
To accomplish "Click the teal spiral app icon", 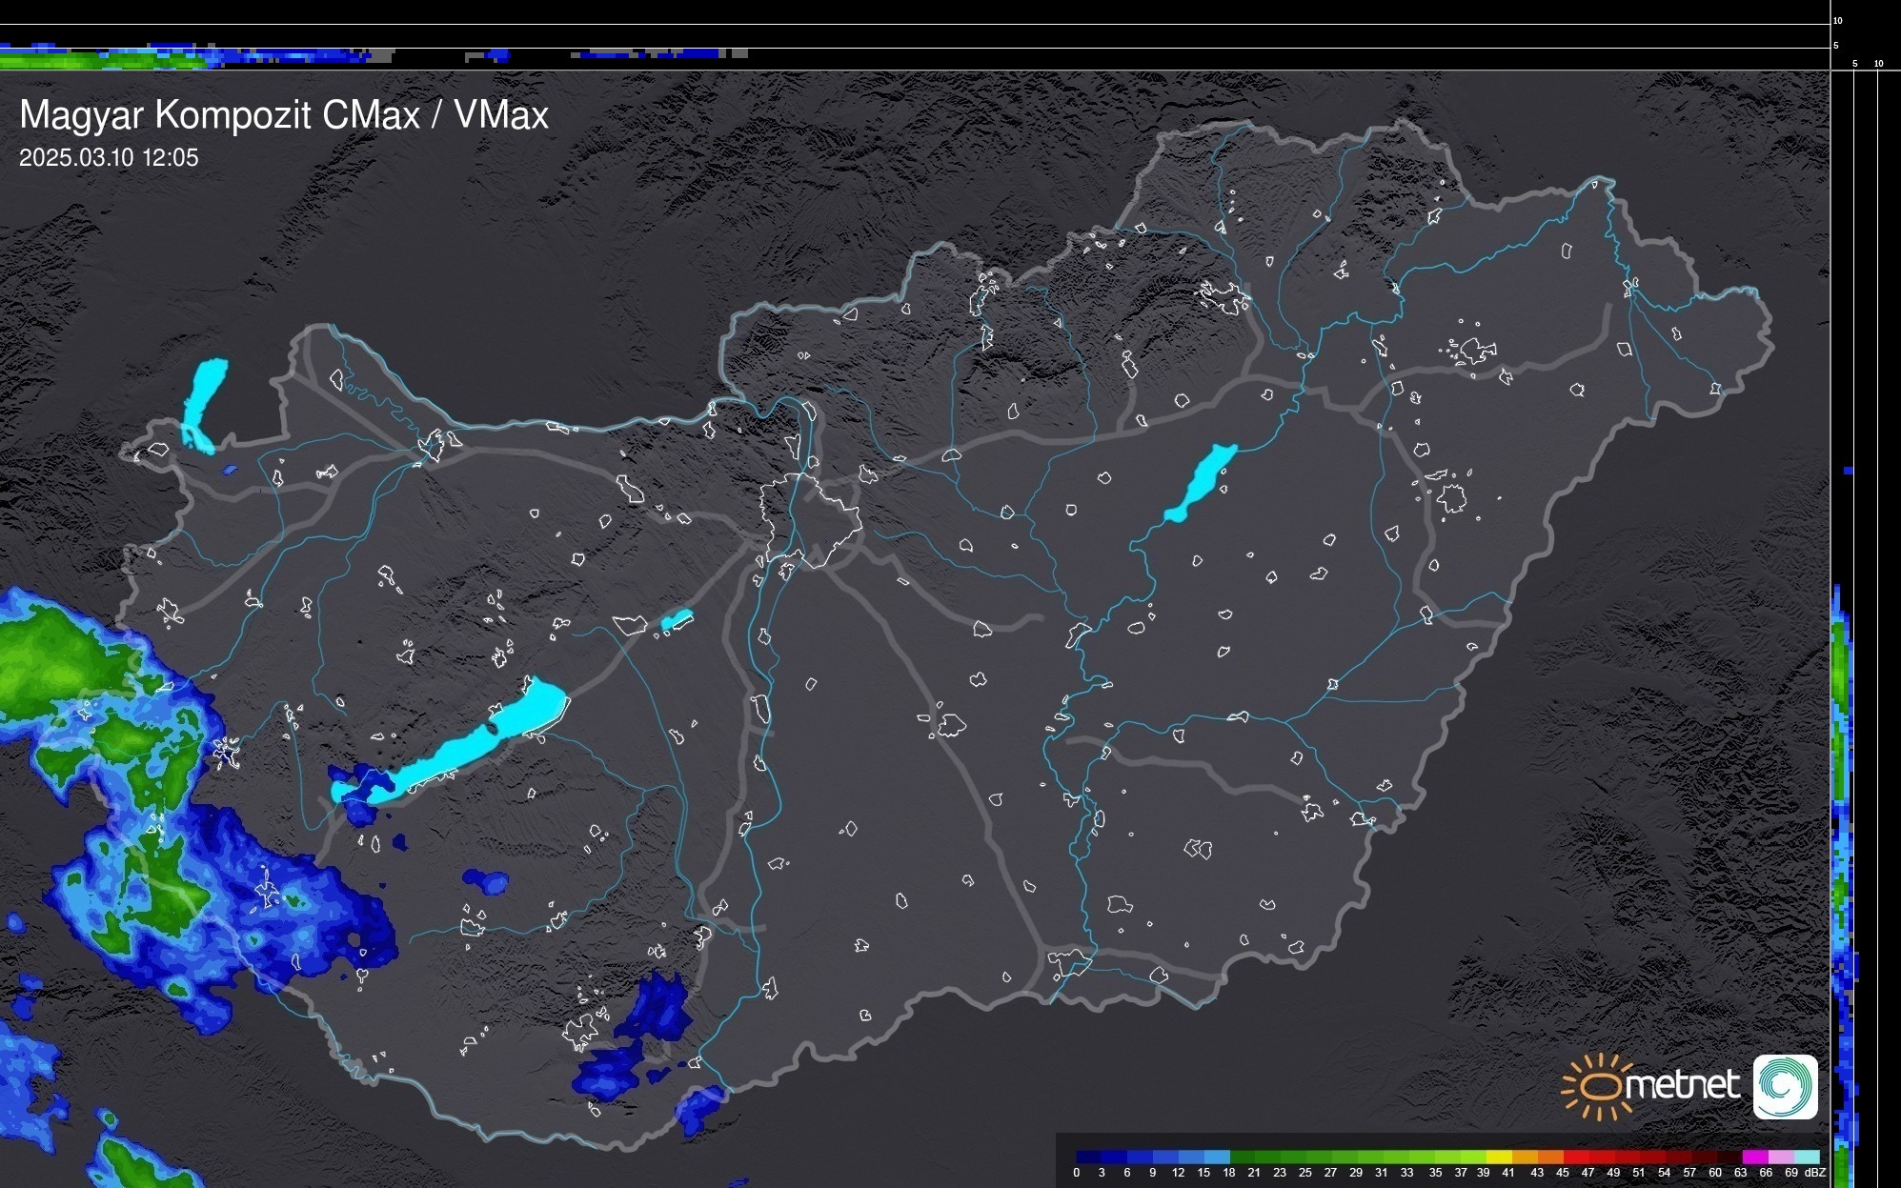I will tap(1785, 1086).
